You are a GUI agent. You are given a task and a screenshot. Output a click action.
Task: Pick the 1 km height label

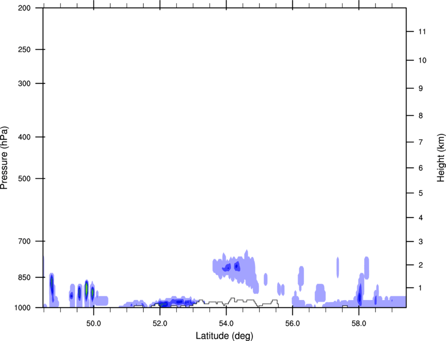[x=421, y=288]
